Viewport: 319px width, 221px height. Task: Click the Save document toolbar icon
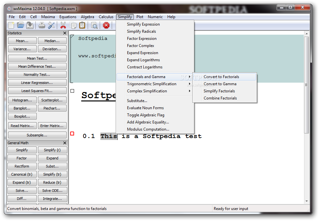(x=30, y=25)
